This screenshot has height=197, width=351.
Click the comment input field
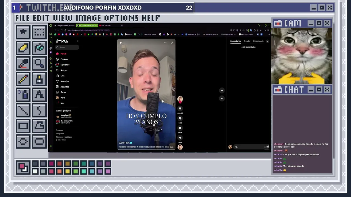coord(251,147)
